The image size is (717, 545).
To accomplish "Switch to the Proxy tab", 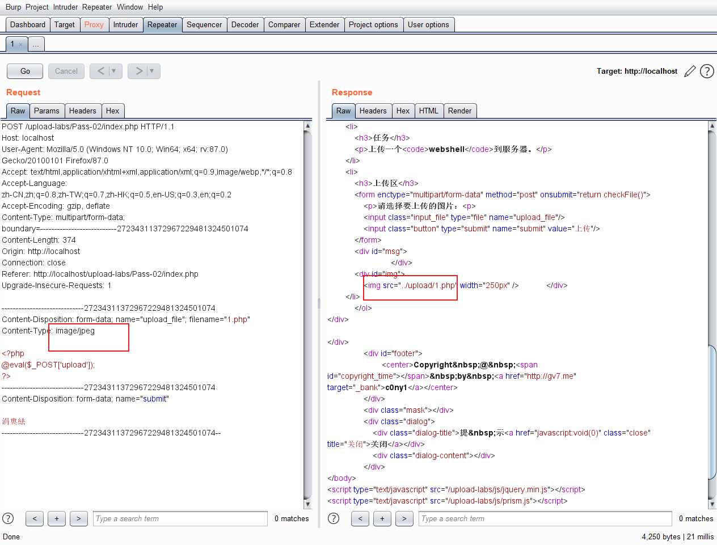I will pos(94,24).
